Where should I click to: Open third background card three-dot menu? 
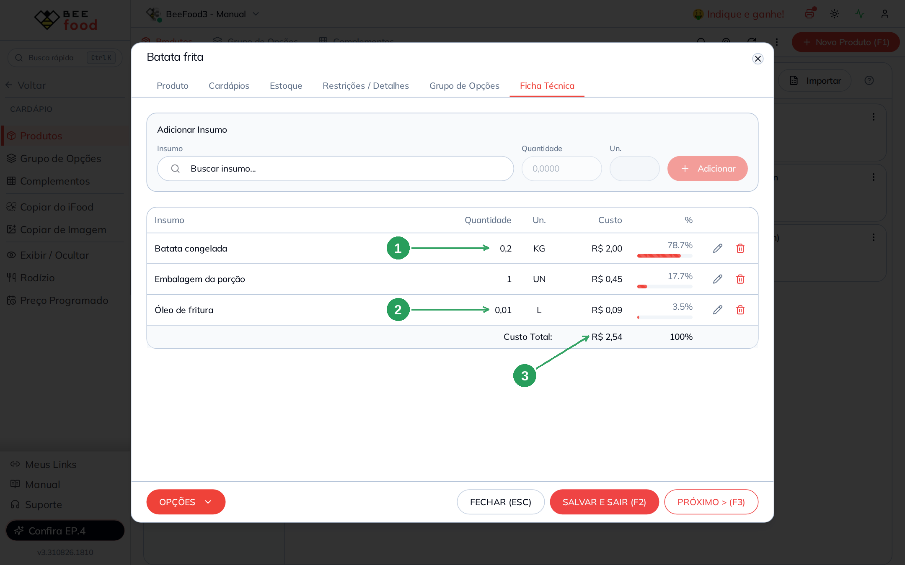(x=874, y=237)
